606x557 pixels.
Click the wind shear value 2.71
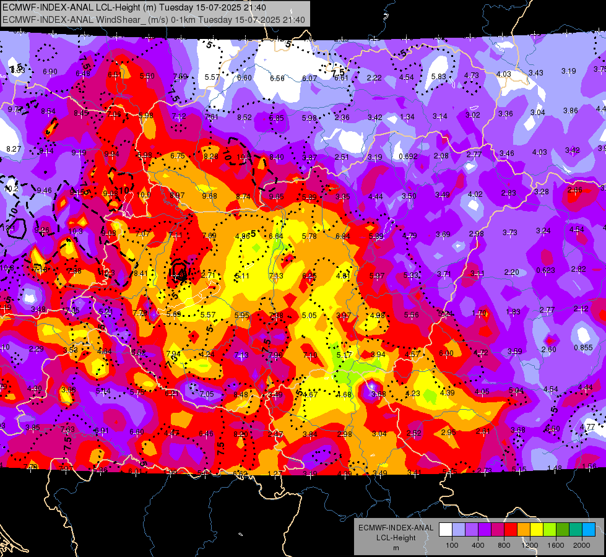209,275
